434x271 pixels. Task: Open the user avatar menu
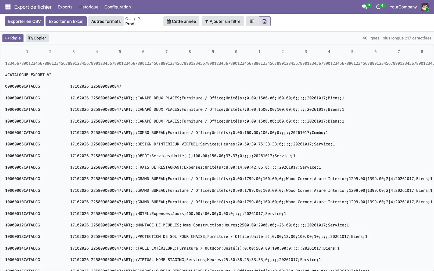click(x=425, y=7)
